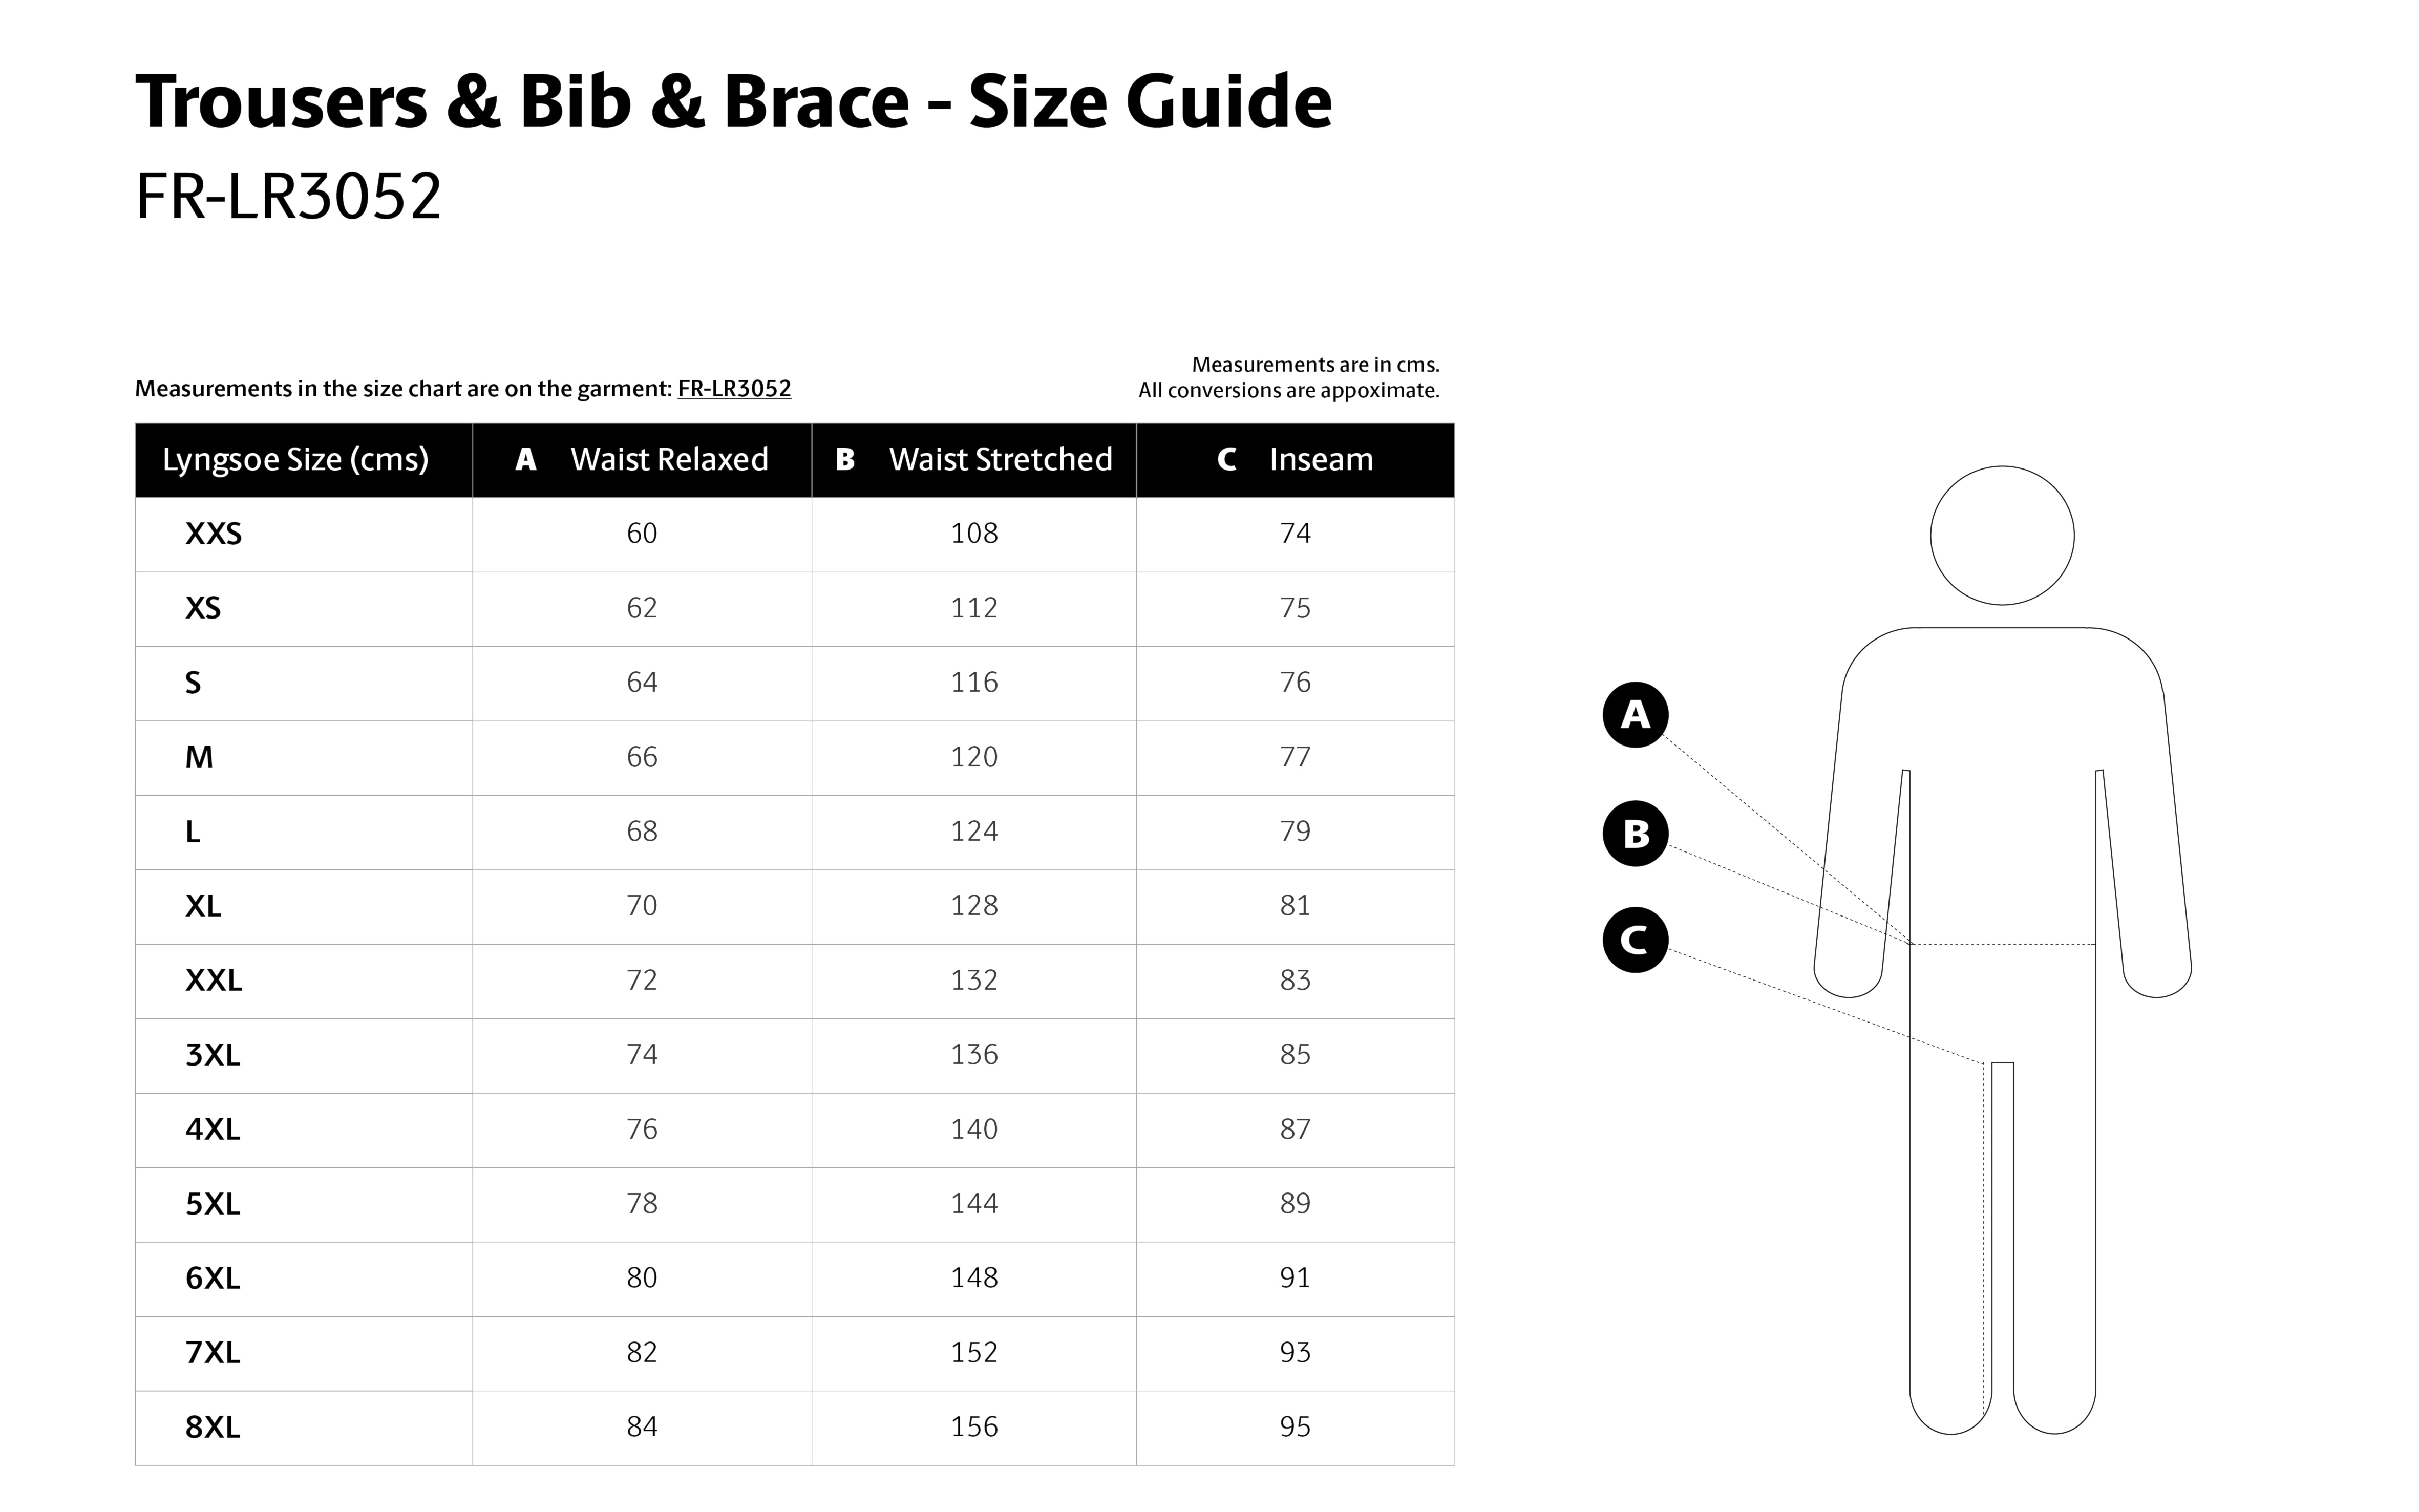This screenshot has width=2419, height=1512.
Task: Click the inseam gap between the figure's legs
Action: (x=2002, y=1235)
